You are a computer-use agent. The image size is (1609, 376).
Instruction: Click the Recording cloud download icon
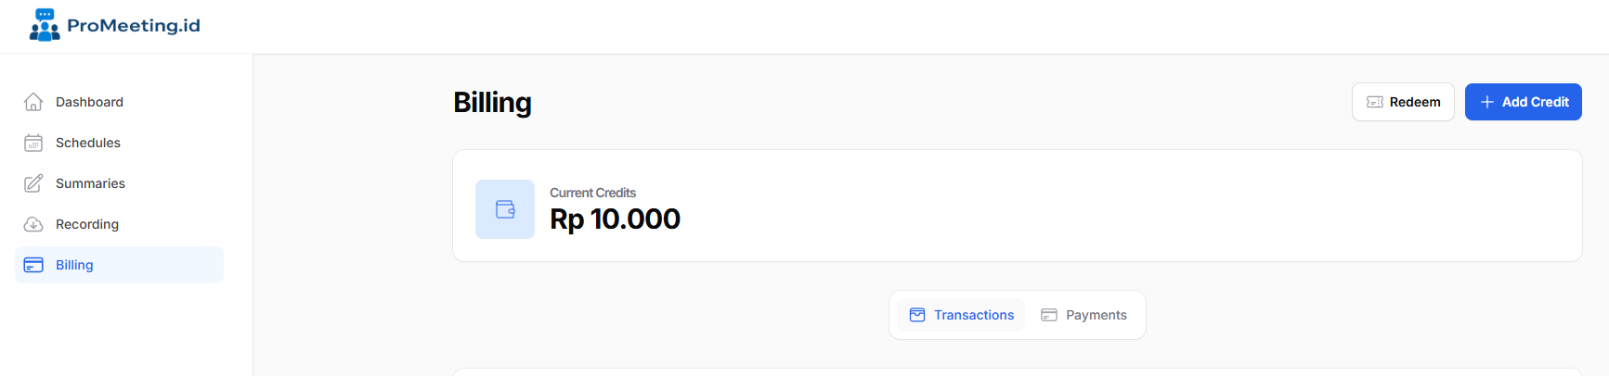coord(33,224)
